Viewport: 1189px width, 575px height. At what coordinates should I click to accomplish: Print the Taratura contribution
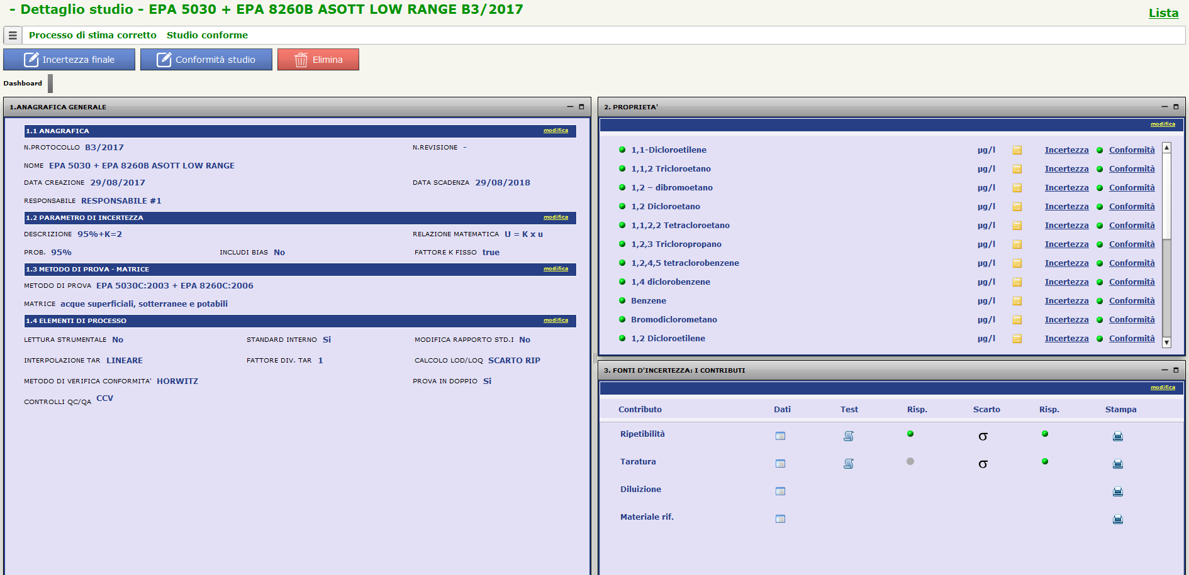1117,464
